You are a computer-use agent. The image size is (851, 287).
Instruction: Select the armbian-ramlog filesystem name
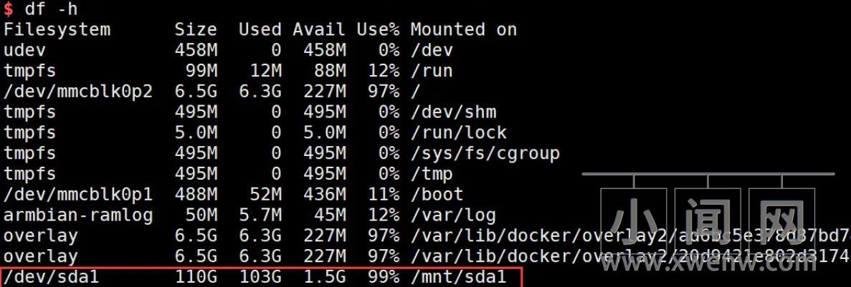pos(77,215)
